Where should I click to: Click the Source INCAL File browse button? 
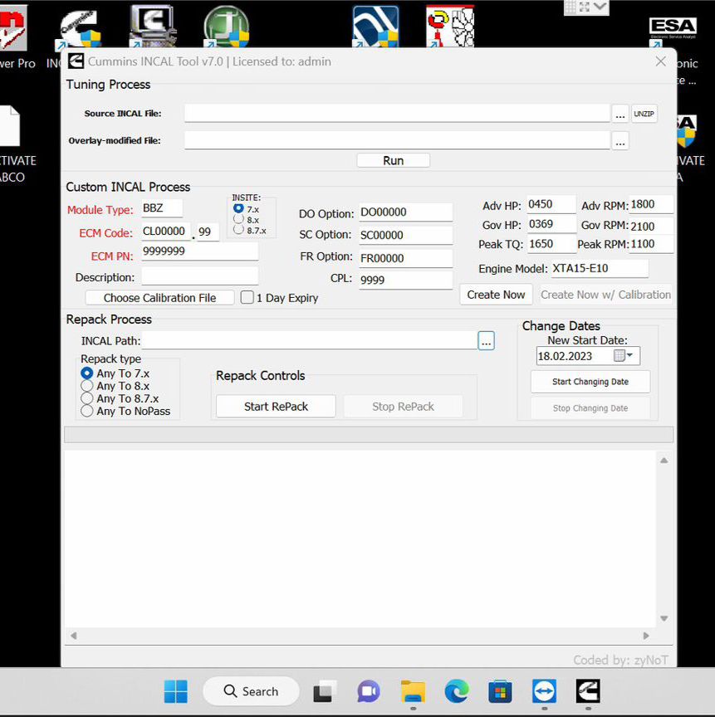(620, 113)
